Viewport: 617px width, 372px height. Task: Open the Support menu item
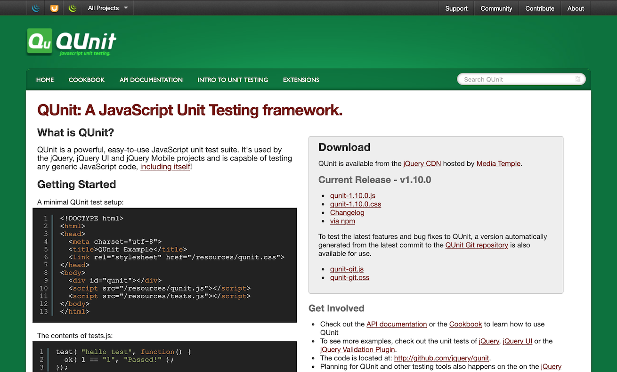[x=456, y=8]
